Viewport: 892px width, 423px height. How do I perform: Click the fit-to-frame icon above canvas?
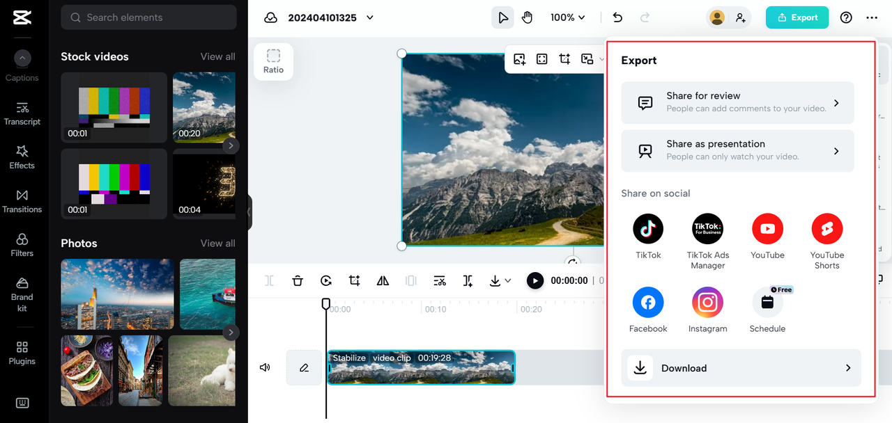tap(542, 59)
